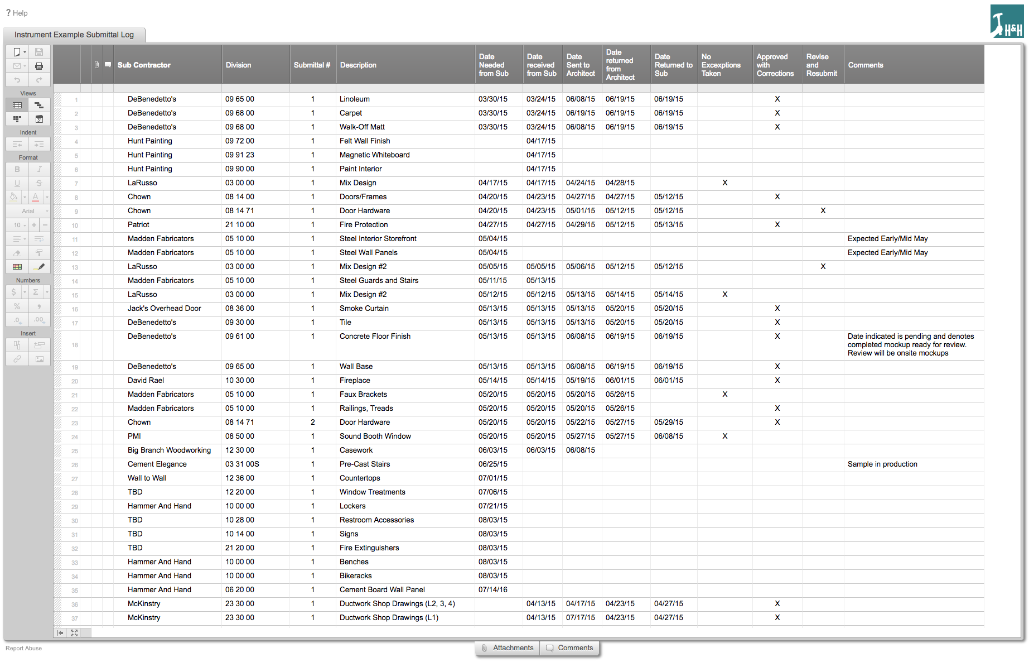Image resolution: width=1029 pixels, height=662 pixels.
Task: Click the jump-to-first arrow icon at bottom
Action: tap(60, 633)
